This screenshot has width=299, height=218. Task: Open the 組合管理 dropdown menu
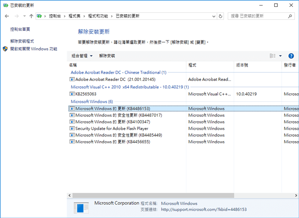[x=82, y=56]
